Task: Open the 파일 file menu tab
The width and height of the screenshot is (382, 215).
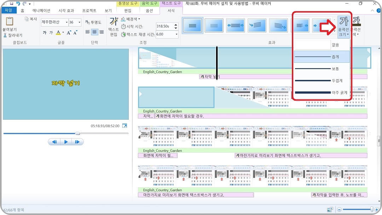Action: 8,10
